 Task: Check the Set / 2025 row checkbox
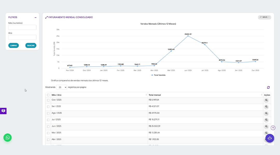48,107
